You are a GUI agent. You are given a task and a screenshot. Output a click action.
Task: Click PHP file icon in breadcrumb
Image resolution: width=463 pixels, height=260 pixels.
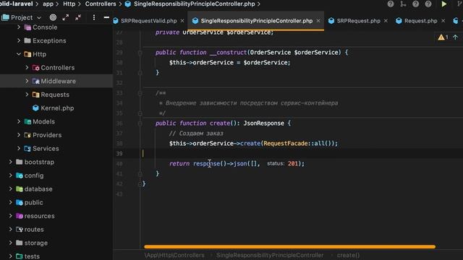128,4
